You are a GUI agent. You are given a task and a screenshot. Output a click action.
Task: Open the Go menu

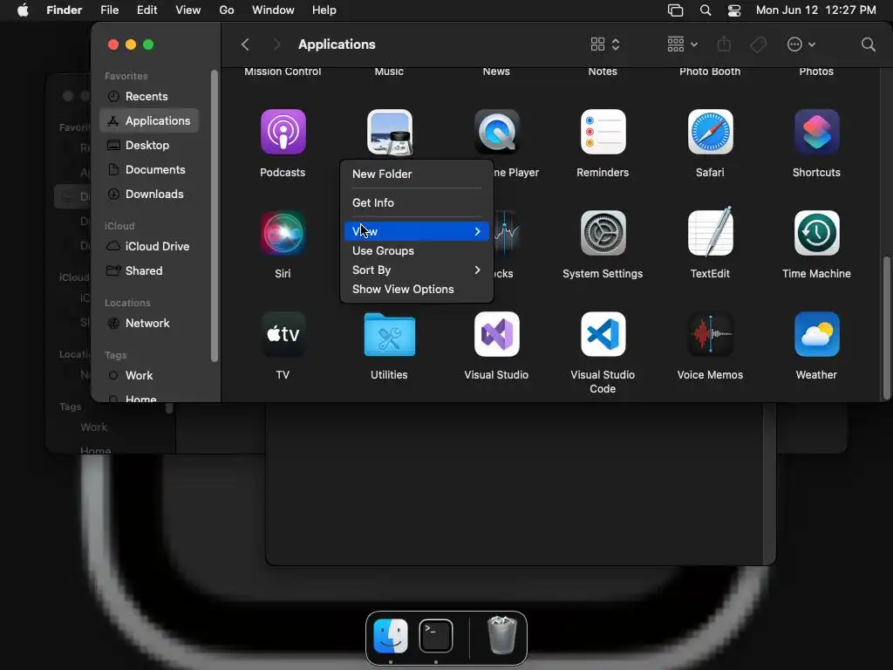[x=227, y=10]
